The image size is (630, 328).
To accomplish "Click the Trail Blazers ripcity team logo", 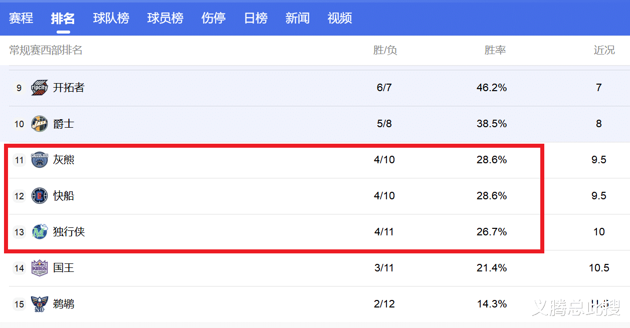I will 39,87.
